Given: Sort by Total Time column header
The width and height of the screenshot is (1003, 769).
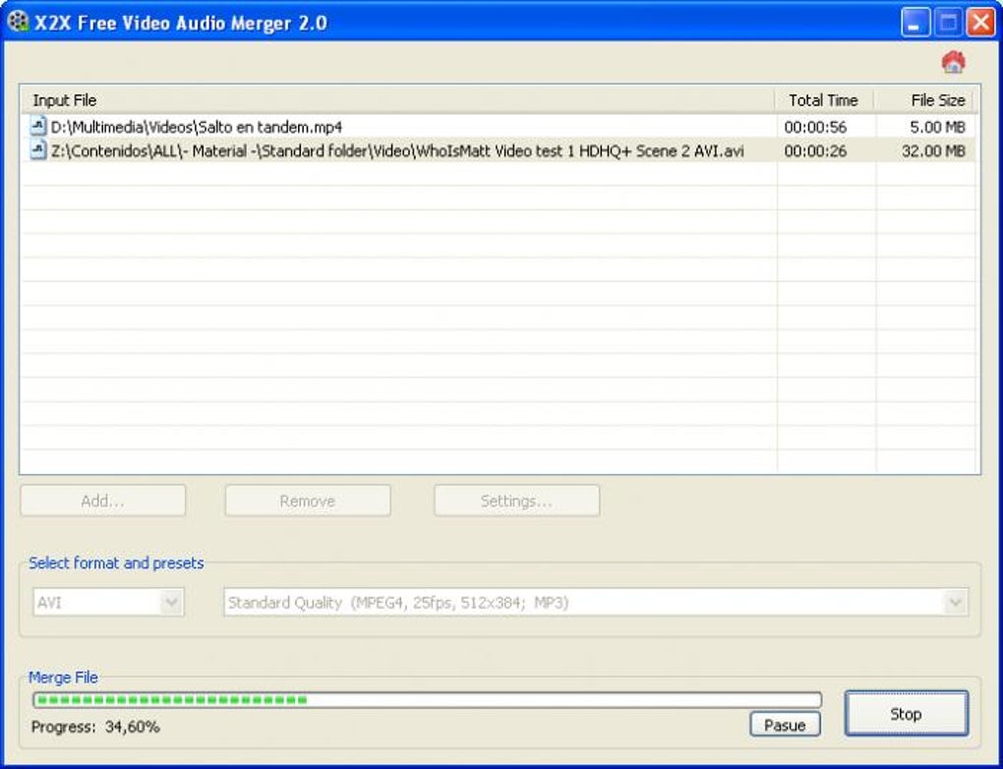Looking at the screenshot, I should click(x=824, y=100).
